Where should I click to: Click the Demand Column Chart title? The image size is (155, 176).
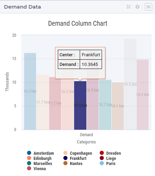pos(78,23)
